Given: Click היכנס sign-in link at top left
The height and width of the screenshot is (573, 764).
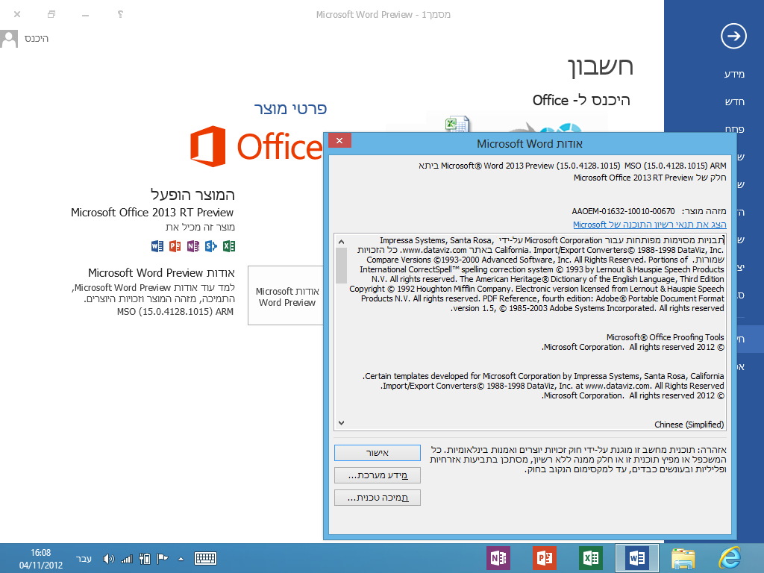Looking at the screenshot, I should (x=36, y=39).
